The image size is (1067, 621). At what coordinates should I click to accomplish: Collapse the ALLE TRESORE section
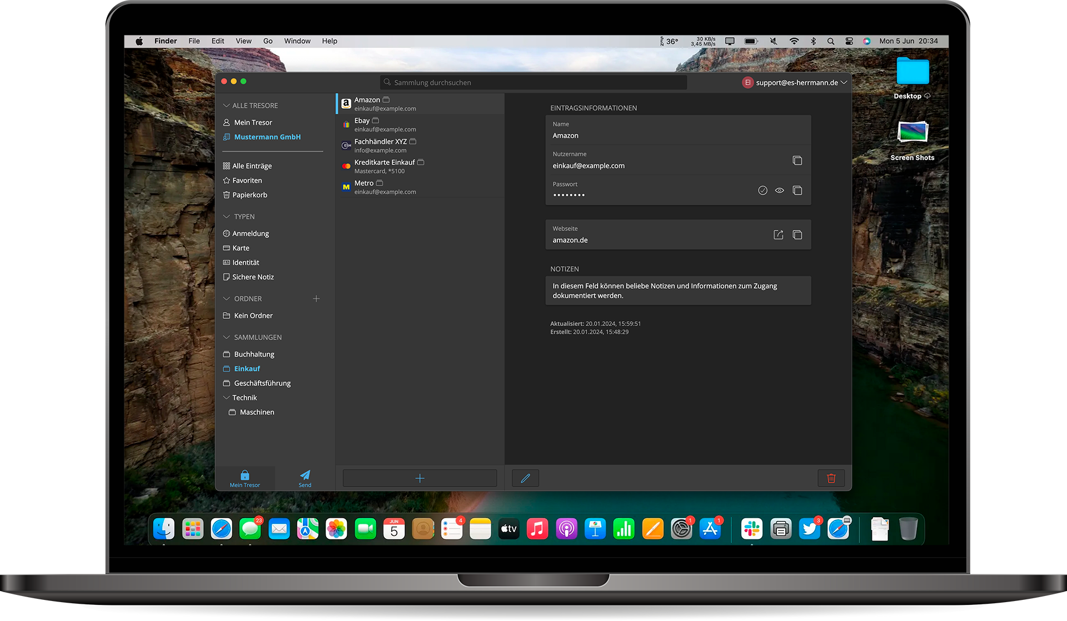[226, 106]
